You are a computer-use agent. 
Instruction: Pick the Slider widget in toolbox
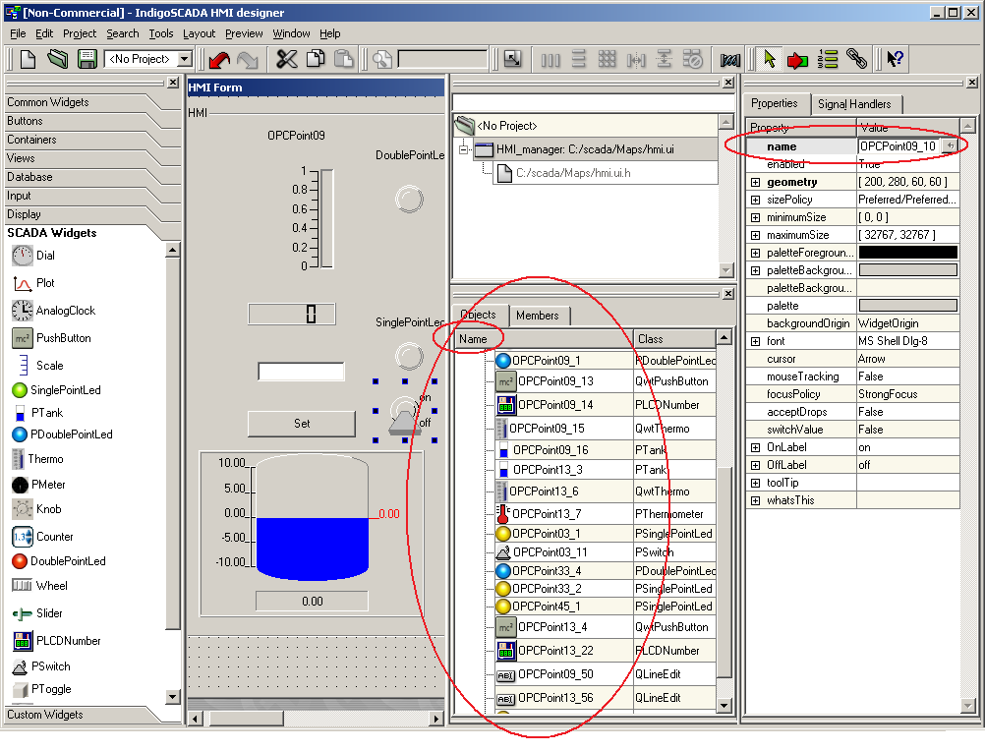[x=37, y=613]
